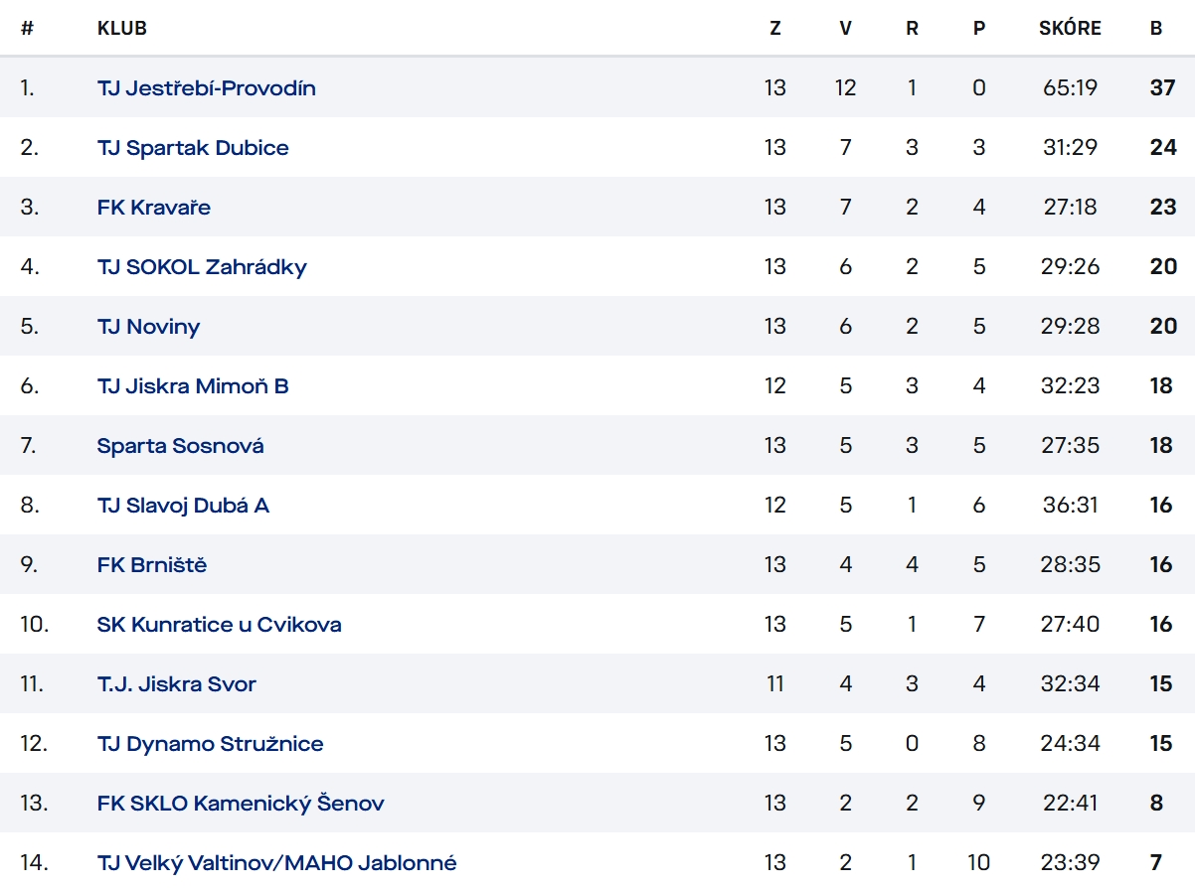Click the KLUB column header
Image resolution: width=1195 pixels, height=889 pixels.
pos(121,28)
